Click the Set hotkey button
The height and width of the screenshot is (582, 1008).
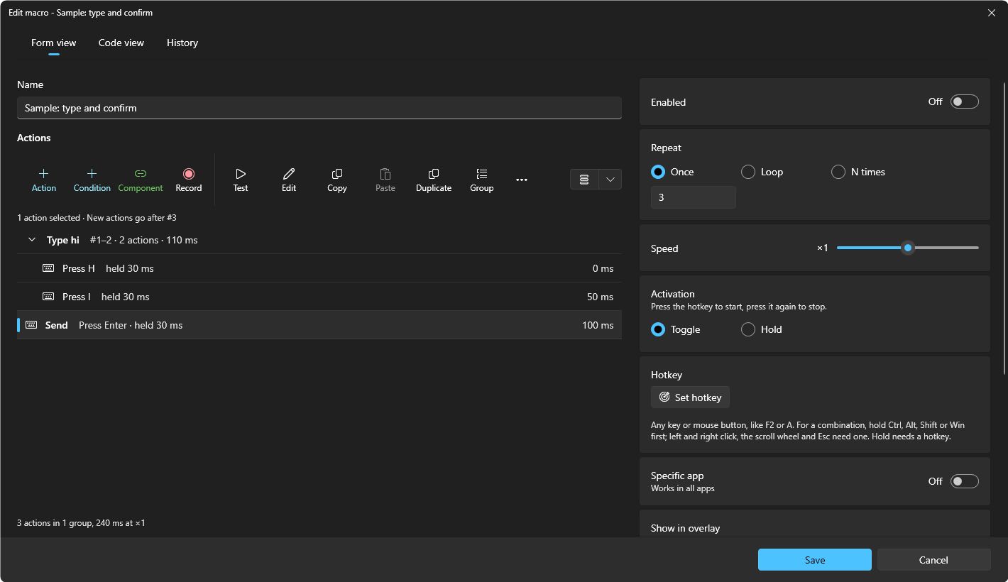tap(690, 397)
